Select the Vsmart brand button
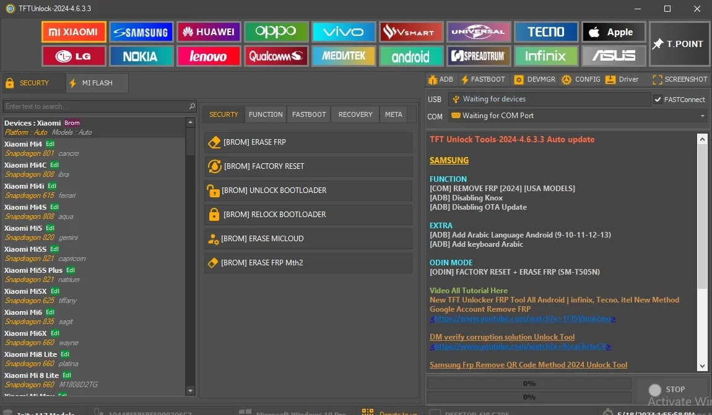This screenshot has width=712, height=415. point(411,32)
